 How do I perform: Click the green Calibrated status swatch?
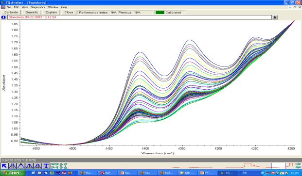[x=160, y=13]
